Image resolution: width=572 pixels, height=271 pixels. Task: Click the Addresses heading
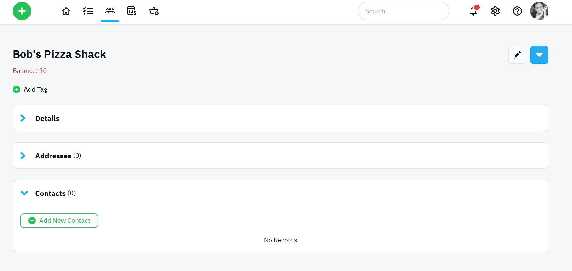(53, 156)
